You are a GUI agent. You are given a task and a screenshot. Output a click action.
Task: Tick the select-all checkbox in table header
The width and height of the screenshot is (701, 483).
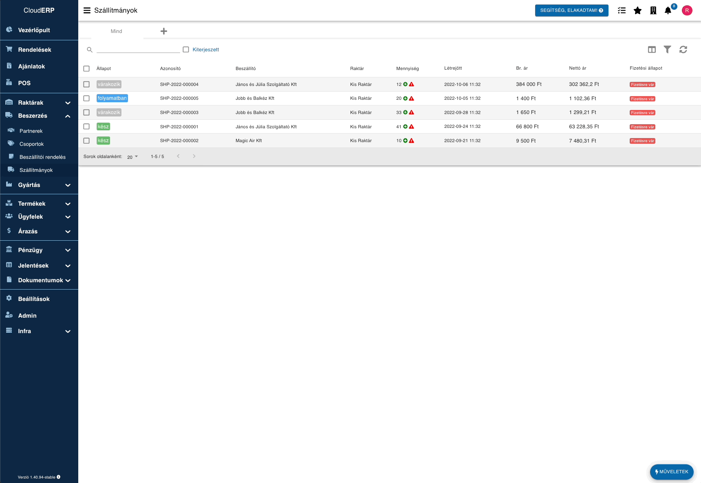pyautogui.click(x=86, y=69)
